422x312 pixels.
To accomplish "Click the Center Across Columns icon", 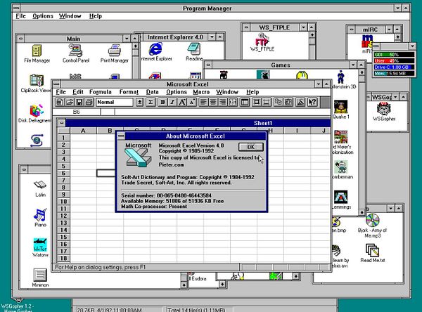I will pos(233,102).
